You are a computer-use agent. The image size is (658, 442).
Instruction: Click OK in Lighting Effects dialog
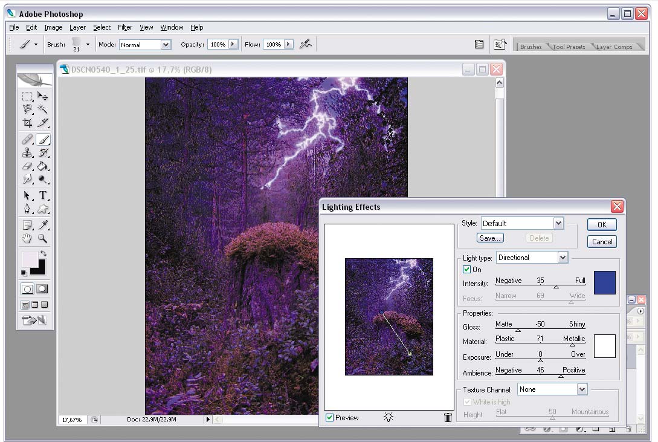(602, 224)
